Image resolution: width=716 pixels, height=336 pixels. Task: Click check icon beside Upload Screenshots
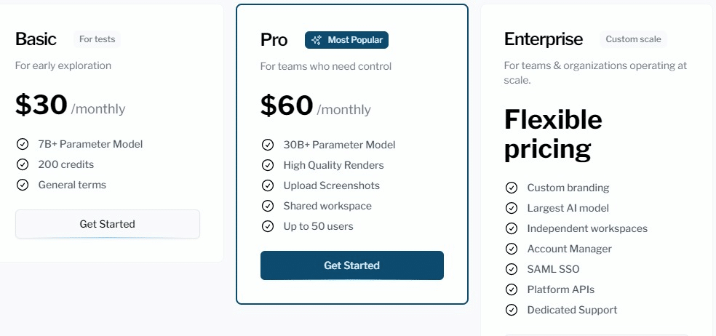267,185
